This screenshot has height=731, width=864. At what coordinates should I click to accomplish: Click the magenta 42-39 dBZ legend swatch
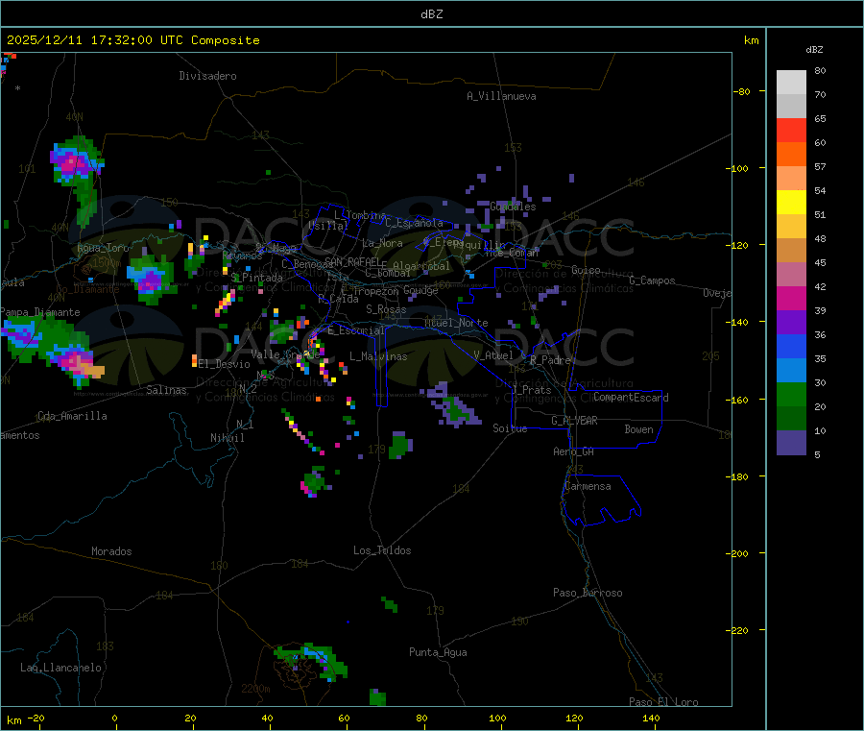pos(791,298)
